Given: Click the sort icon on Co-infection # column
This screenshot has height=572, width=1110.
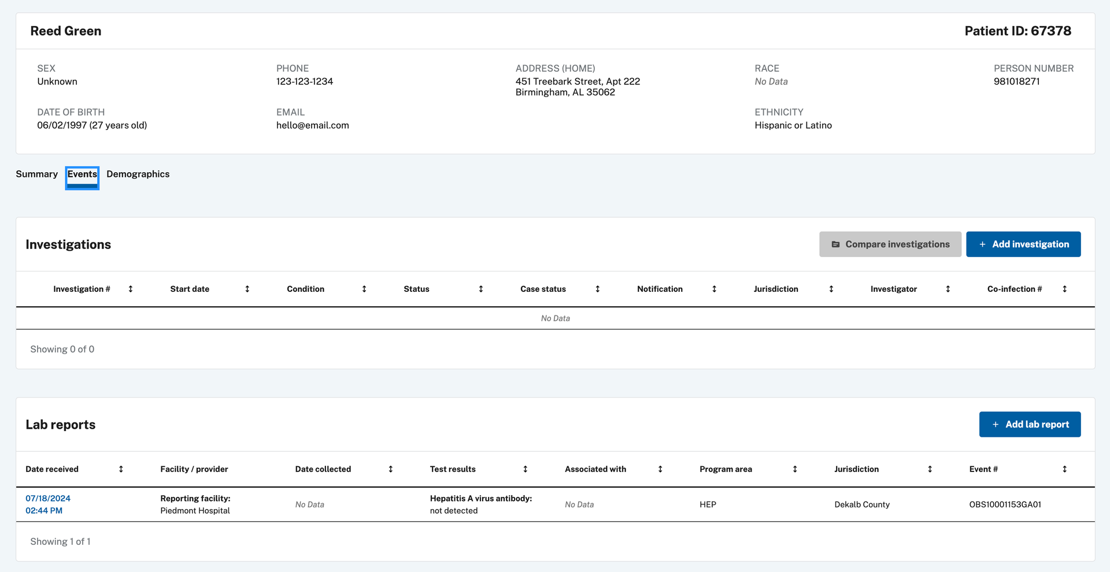Looking at the screenshot, I should click(1064, 289).
